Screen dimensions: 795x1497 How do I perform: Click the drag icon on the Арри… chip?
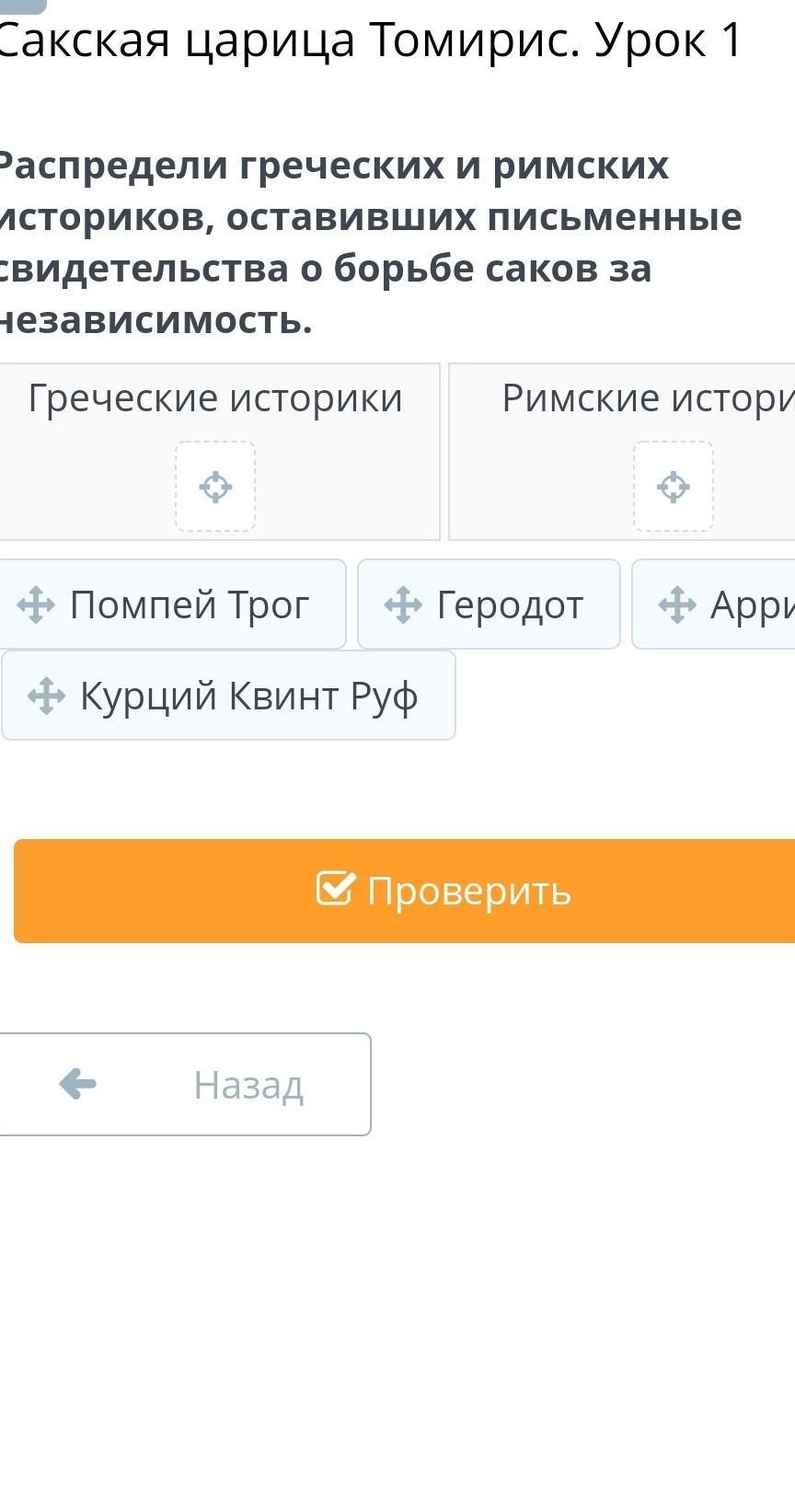pyautogui.click(x=677, y=605)
